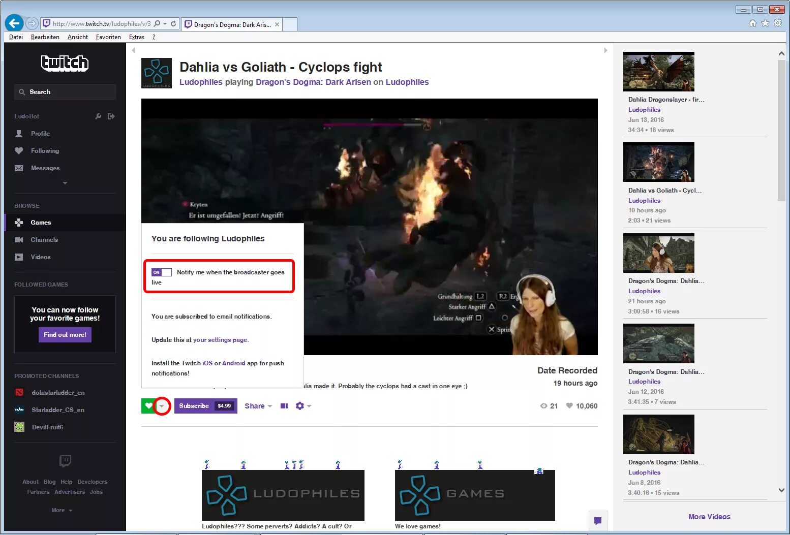The image size is (790, 535).
Task: Open the browser home icon
Action: (x=753, y=23)
